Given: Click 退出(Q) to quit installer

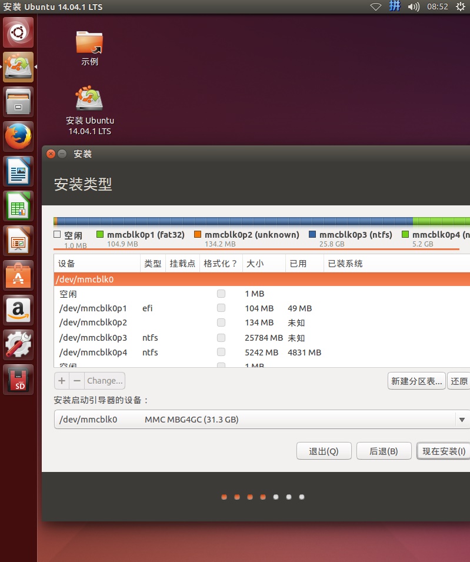Looking at the screenshot, I should tap(324, 451).
